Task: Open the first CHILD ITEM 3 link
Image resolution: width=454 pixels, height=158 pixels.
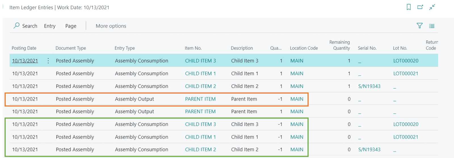Action: pos(200,61)
